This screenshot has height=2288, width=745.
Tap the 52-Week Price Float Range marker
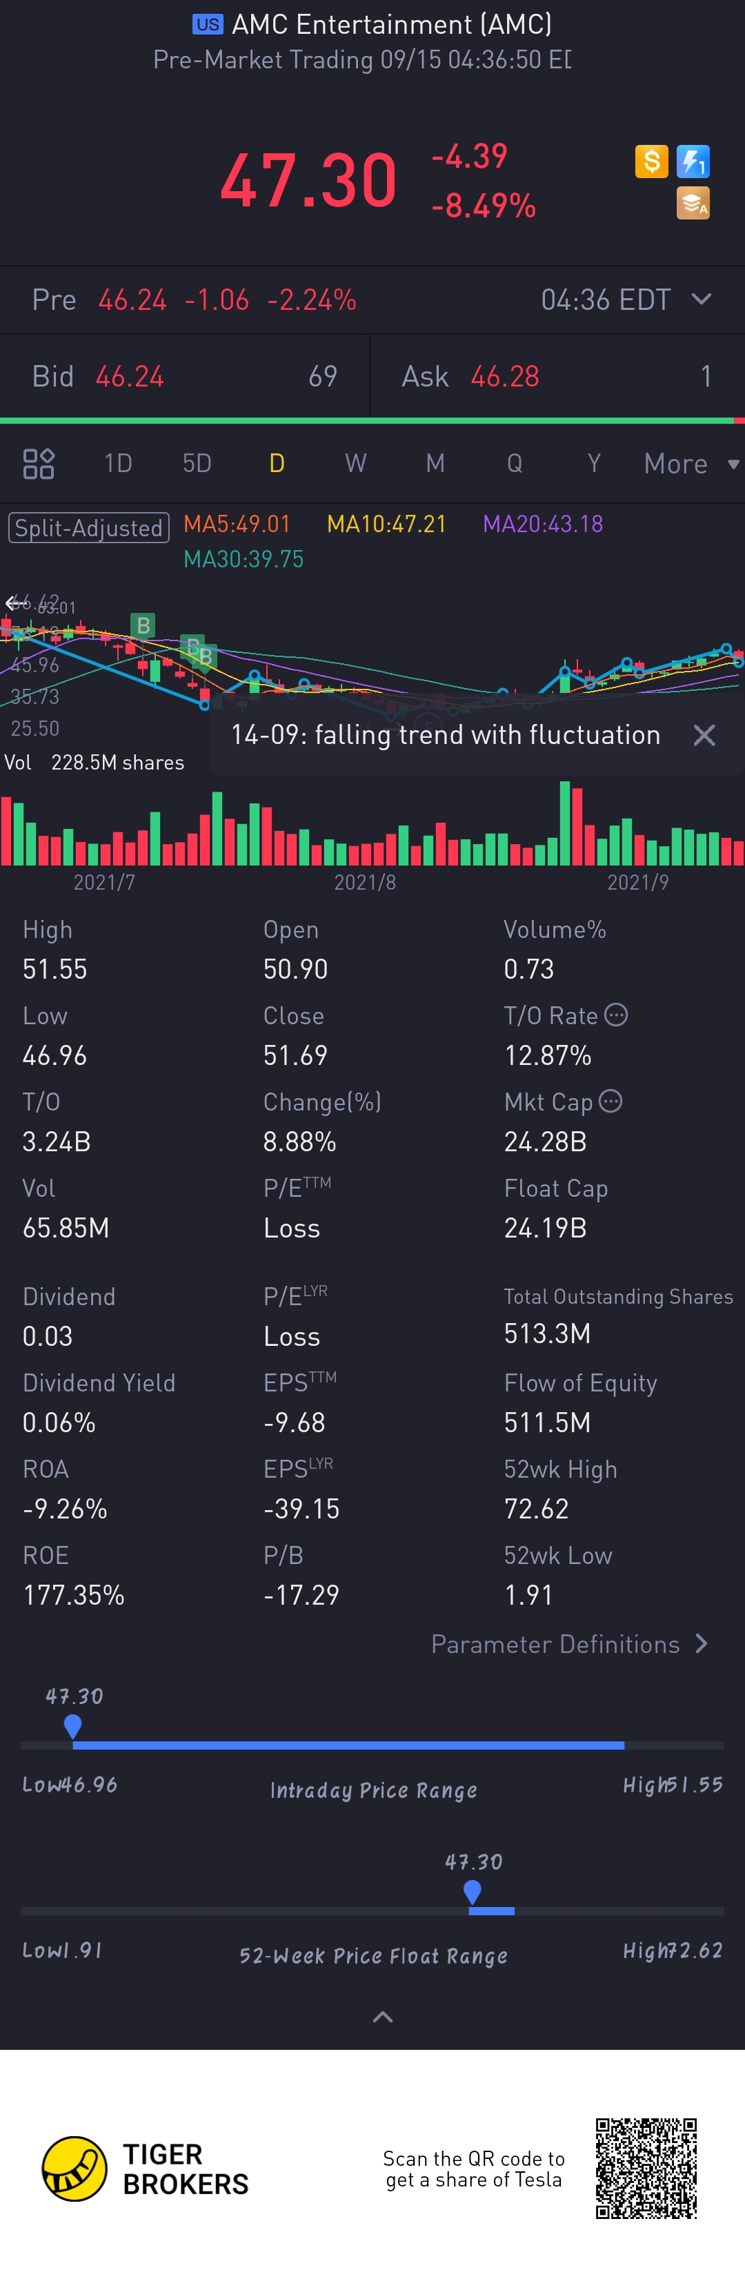coord(473,1892)
